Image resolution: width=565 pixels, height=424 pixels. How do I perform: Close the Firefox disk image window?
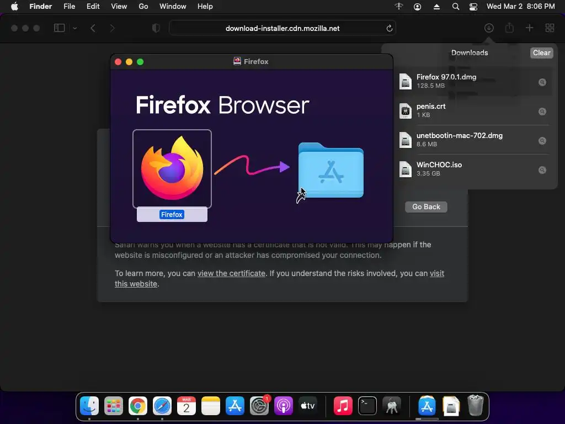118,62
